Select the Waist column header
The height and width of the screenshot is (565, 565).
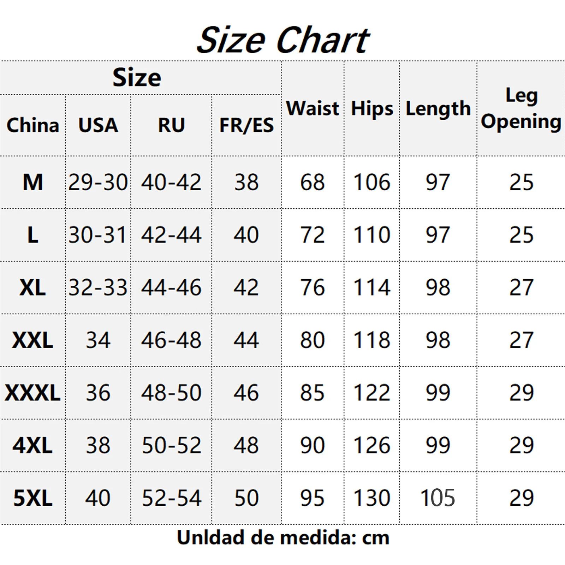313,108
